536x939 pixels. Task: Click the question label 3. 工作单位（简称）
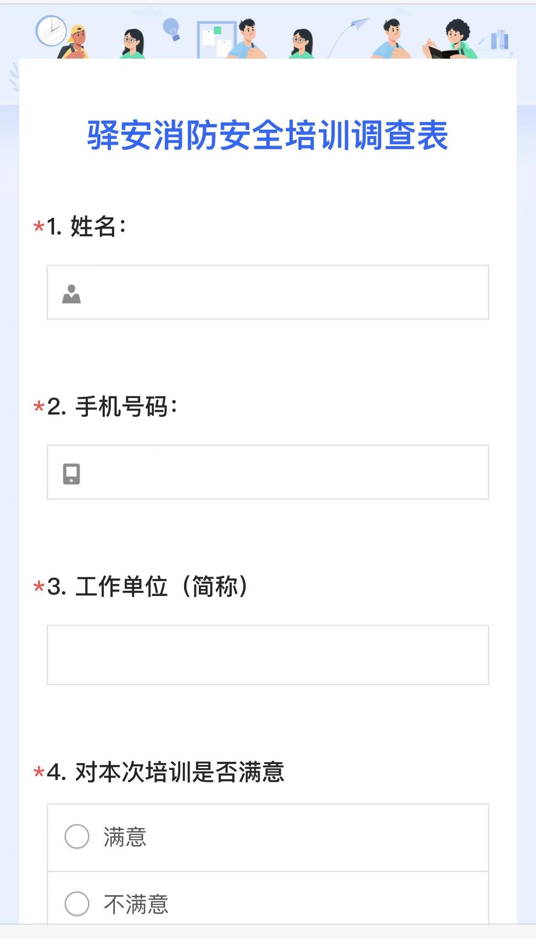(x=148, y=586)
